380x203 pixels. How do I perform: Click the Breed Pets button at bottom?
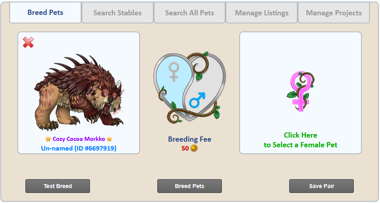190,186
